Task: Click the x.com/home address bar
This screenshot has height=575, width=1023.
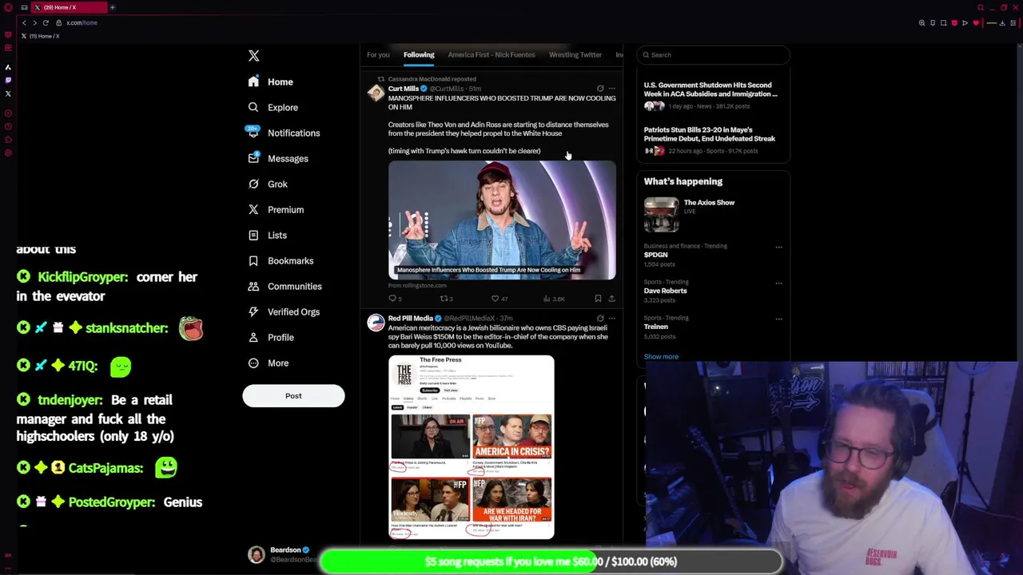Action: coord(82,22)
